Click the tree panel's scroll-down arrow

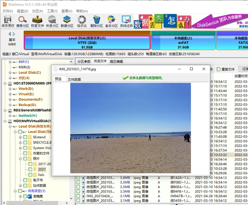pyautogui.click(x=71, y=198)
